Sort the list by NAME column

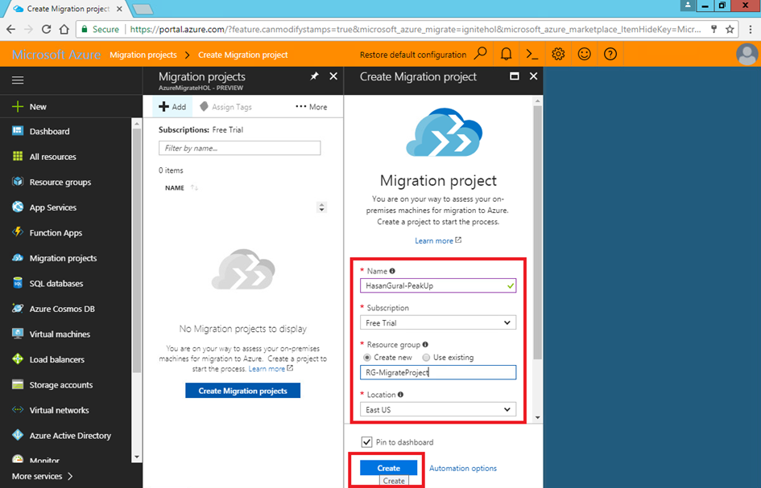coord(175,188)
